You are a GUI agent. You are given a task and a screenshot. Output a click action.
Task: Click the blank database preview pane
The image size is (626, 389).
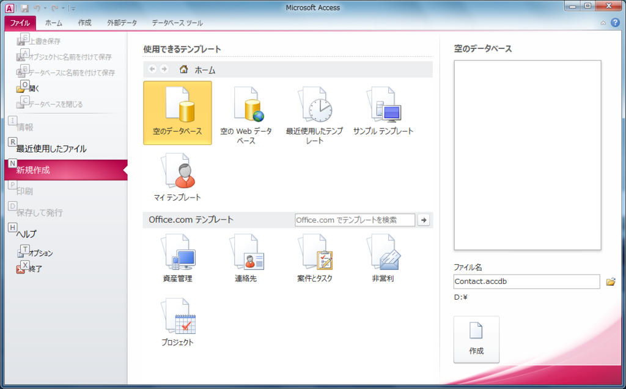tap(528, 155)
